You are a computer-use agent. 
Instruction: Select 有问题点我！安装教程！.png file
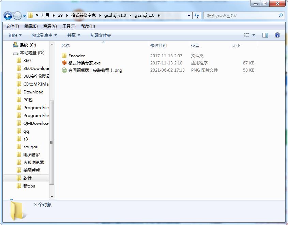(92, 70)
